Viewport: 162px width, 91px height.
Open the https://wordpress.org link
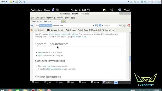(x=55, y=69)
